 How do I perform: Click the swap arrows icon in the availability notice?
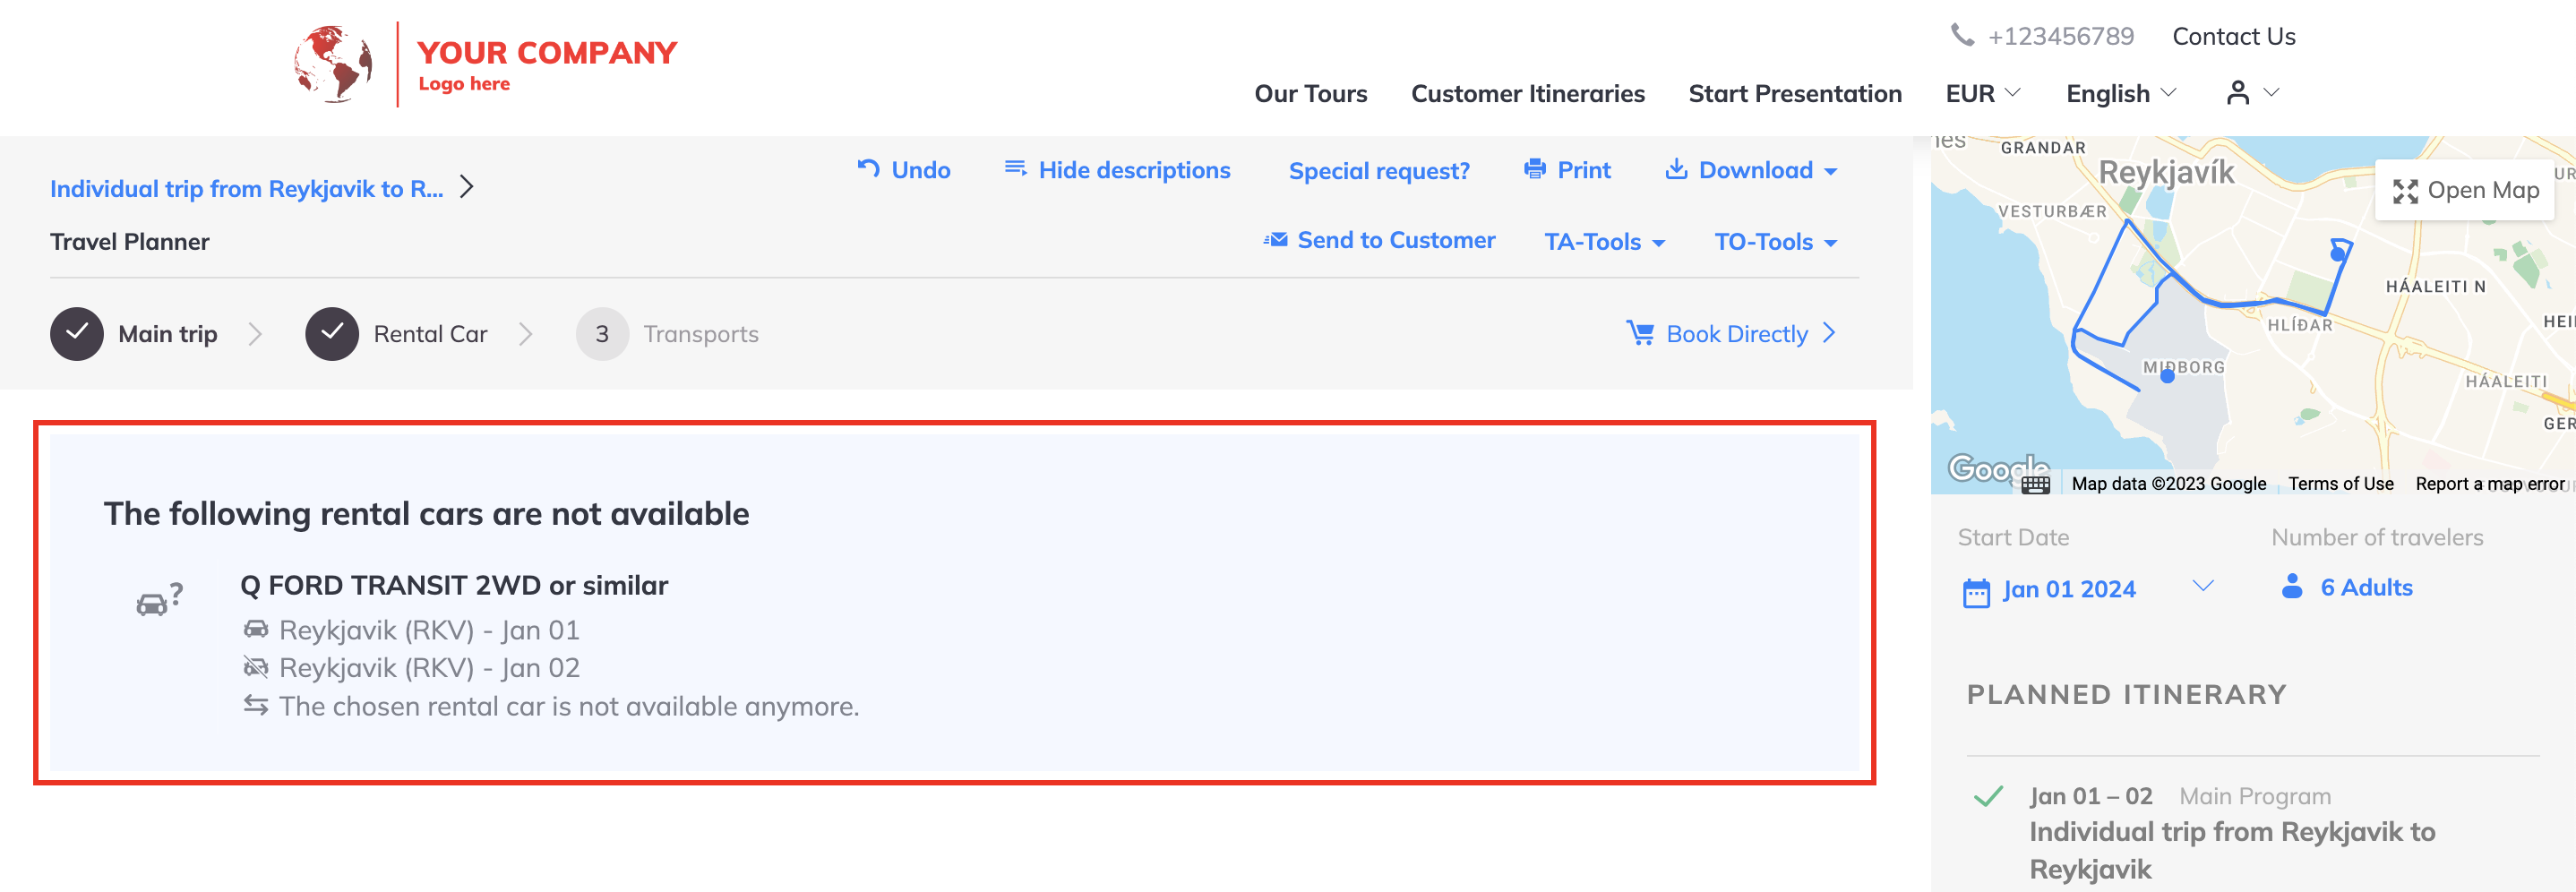coord(256,706)
